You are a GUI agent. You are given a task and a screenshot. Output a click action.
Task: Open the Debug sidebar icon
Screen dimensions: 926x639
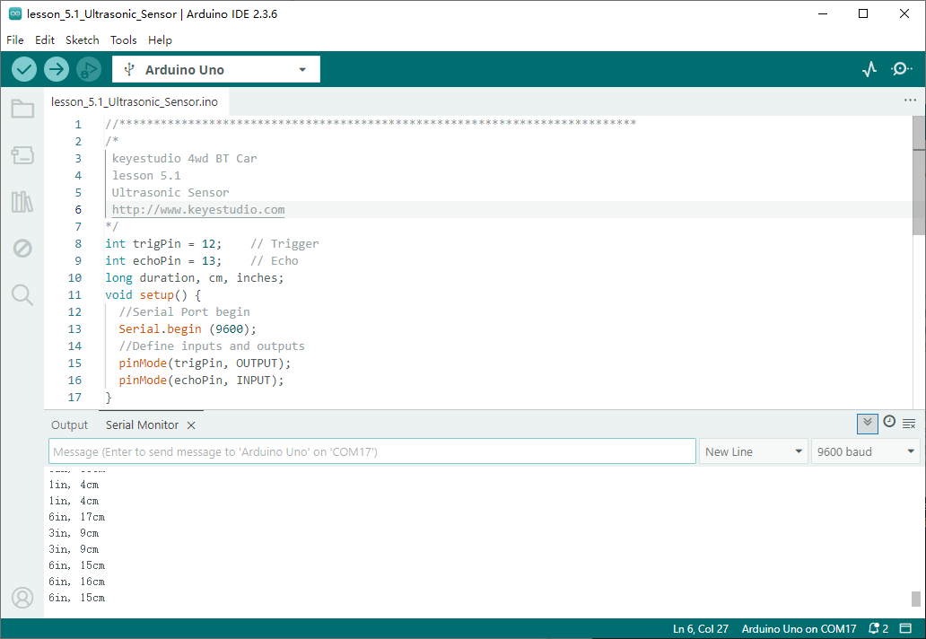22,248
